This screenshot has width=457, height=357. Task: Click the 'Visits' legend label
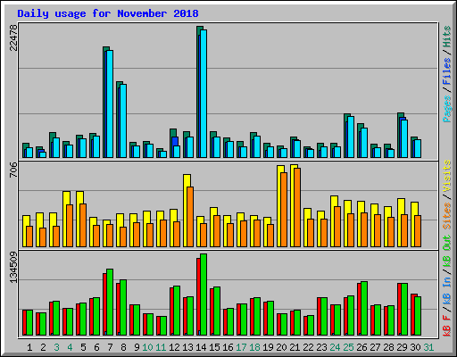pyautogui.click(x=447, y=176)
